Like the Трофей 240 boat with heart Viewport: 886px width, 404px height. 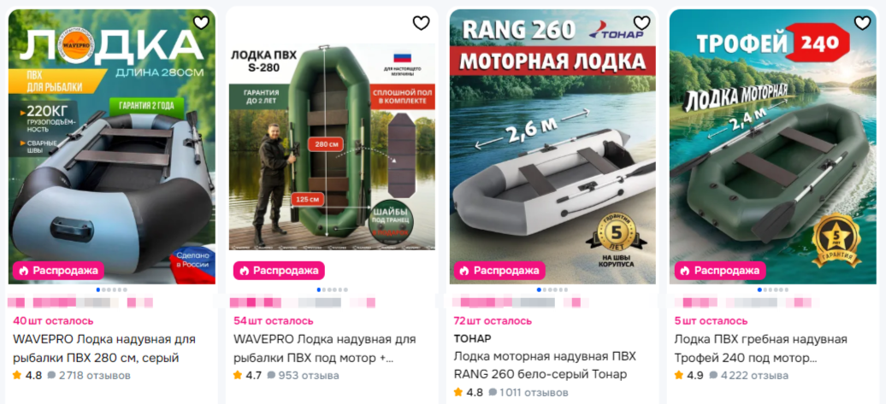click(862, 22)
